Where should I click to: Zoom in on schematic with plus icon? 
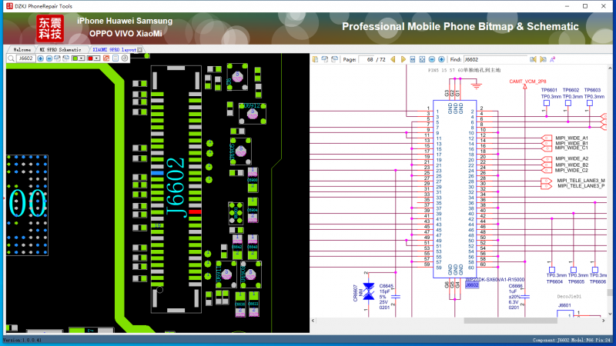coord(441,59)
